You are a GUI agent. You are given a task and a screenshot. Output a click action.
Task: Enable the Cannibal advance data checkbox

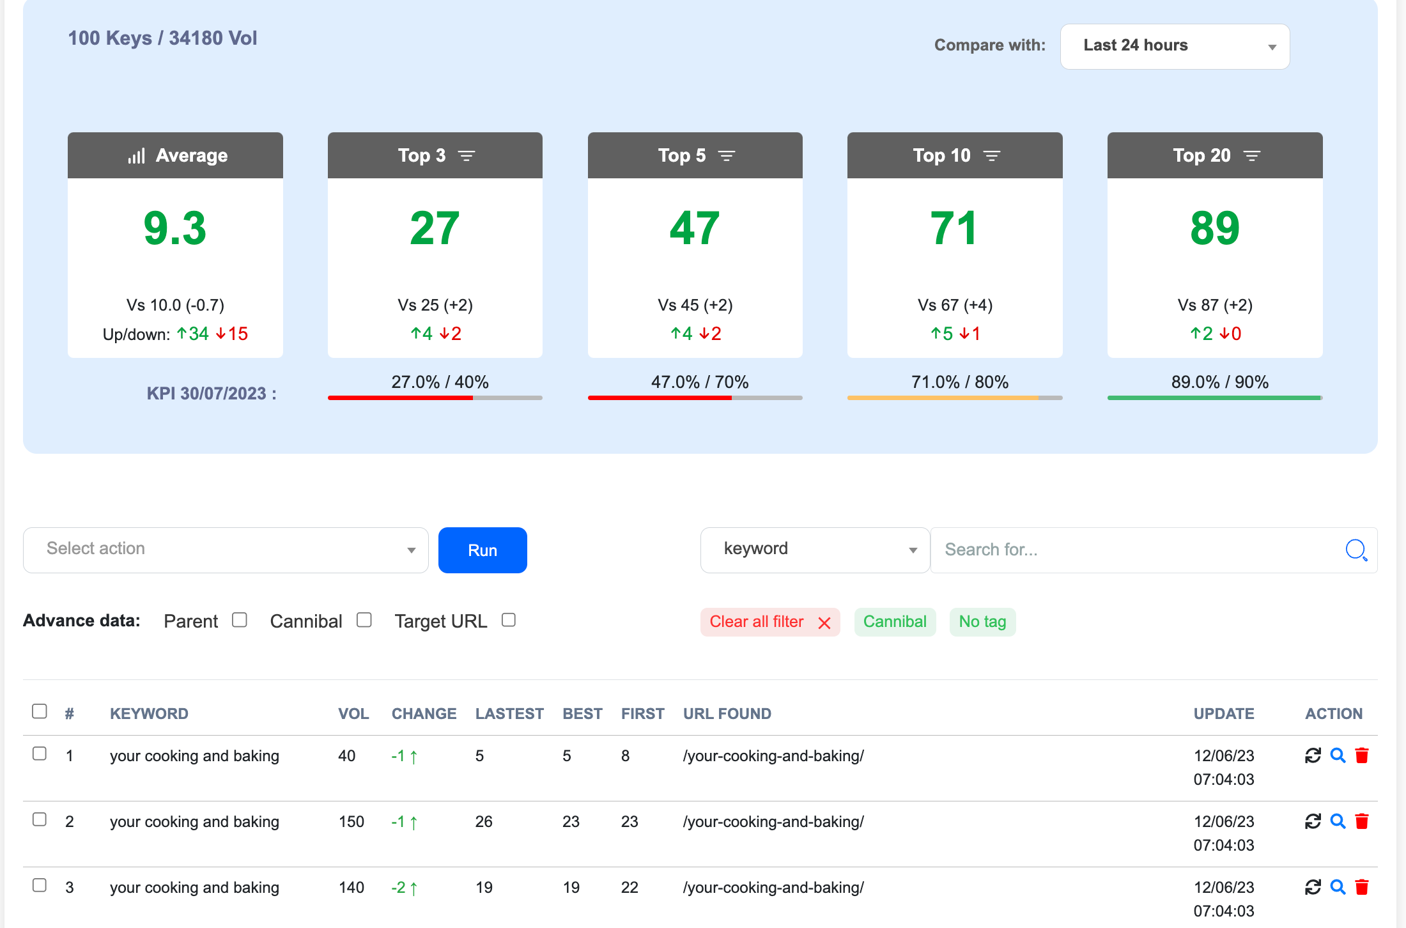tap(364, 620)
